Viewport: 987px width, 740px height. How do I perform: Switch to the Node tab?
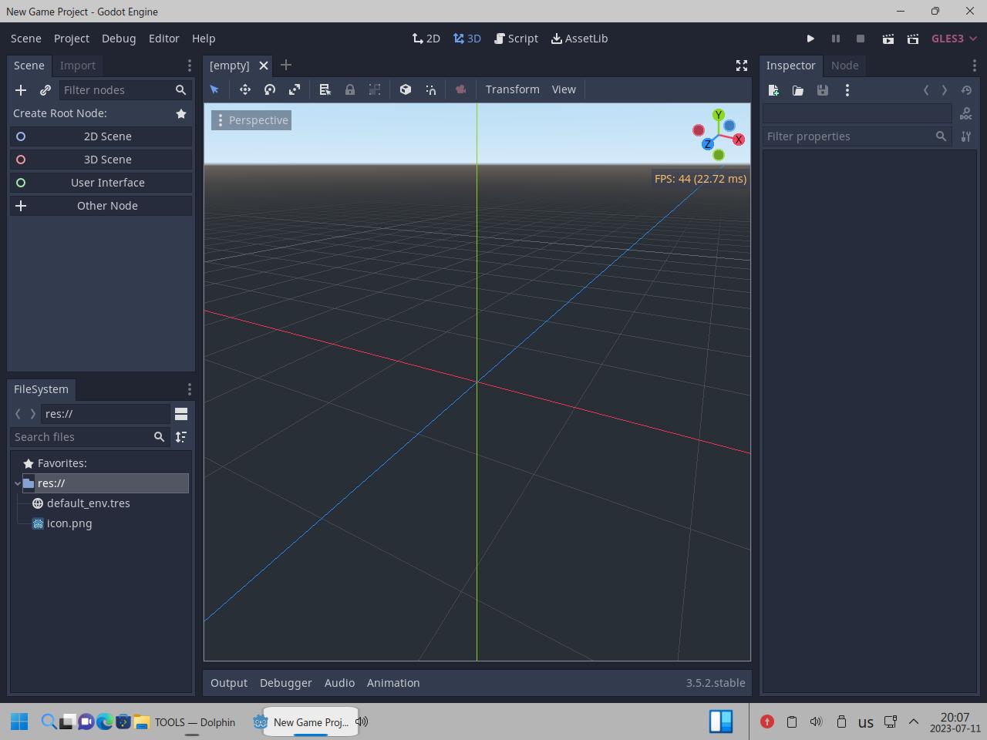tap(844, 66)
